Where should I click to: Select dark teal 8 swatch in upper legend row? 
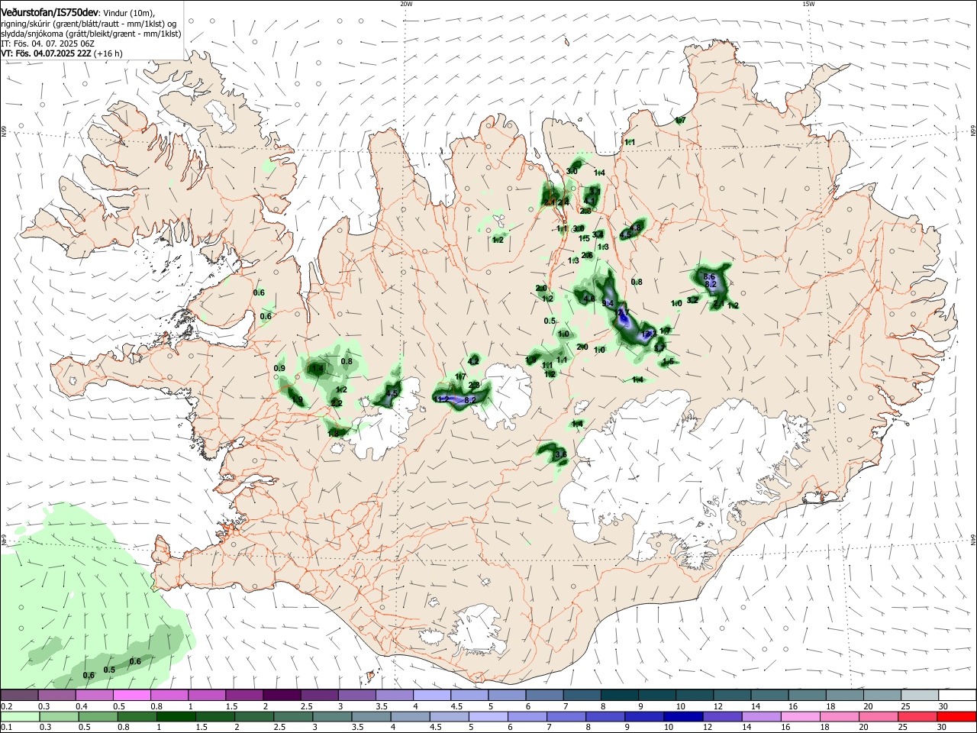pos(619,696)
